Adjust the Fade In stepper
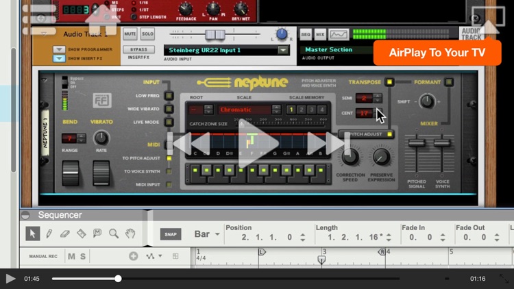The height and width of the screenshot is (289, 514). 443,237
